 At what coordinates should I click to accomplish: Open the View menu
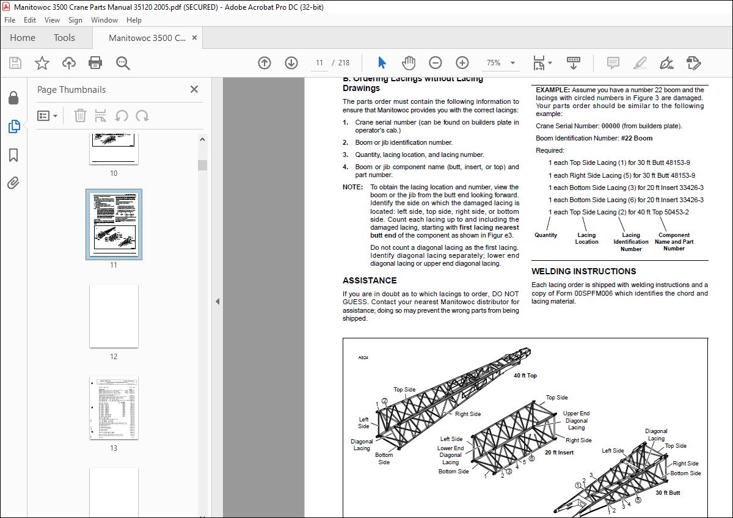point(52,20)
